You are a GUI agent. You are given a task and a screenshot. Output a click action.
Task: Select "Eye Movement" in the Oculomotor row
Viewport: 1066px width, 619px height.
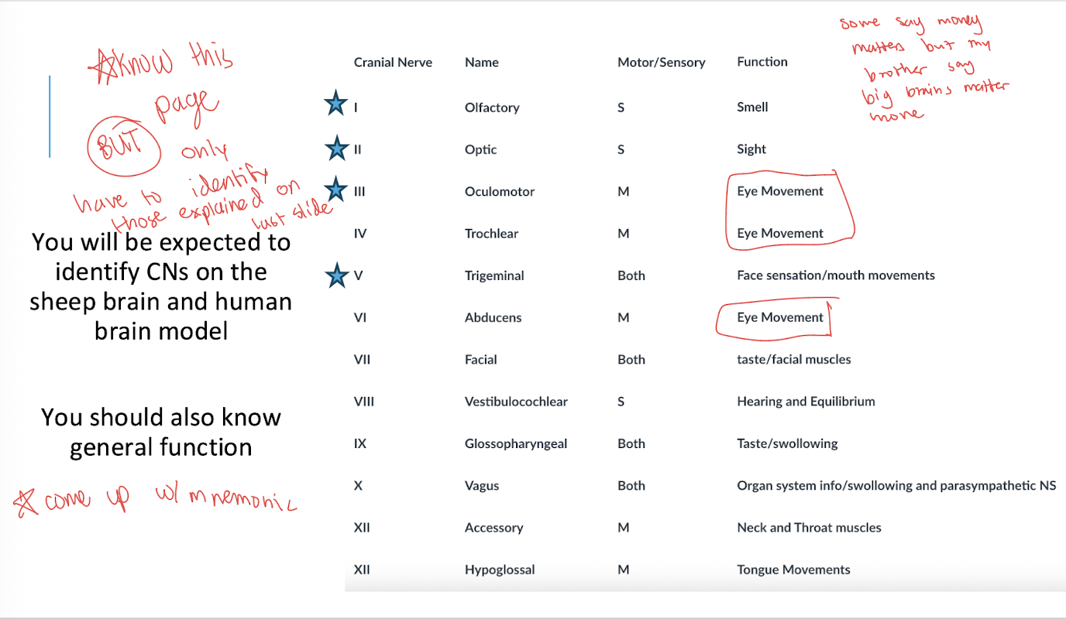pos(780,191)
